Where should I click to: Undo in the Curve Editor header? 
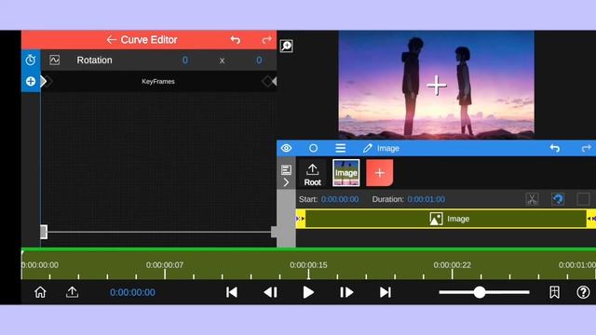pos(236,40)
